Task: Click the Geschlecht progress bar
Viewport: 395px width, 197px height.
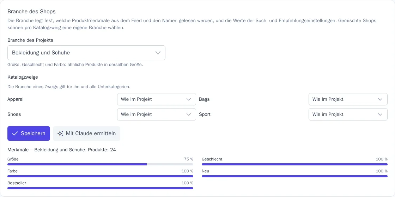Action: point(294,164)
